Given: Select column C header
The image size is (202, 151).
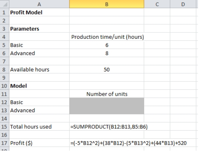Looking at the screenshot, I should click(x=157, y=4).
